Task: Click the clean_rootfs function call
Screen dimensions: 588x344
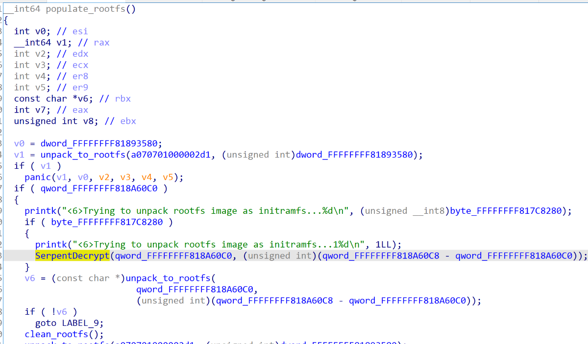Action: (57, 334)
